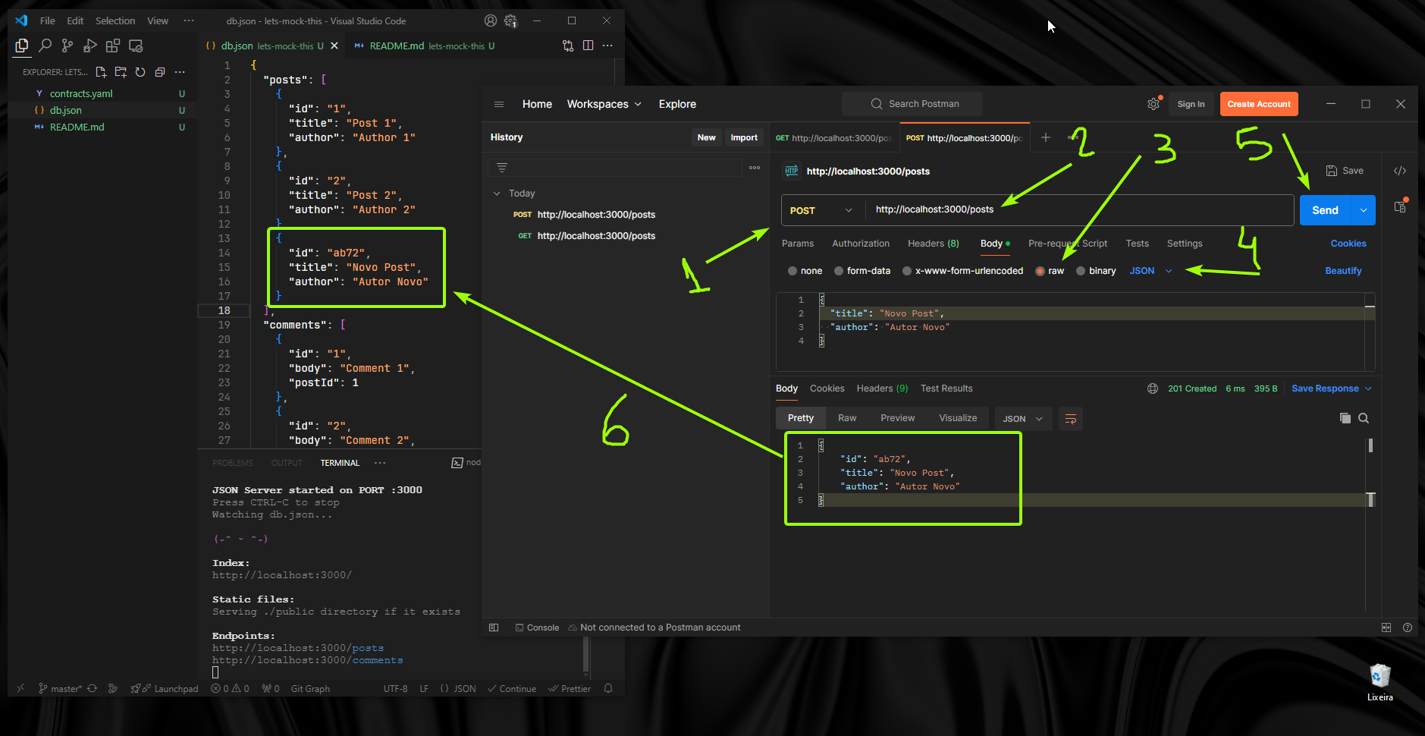Collapse the Today history group
This screenshot has width=1425, height=736.
497,193
